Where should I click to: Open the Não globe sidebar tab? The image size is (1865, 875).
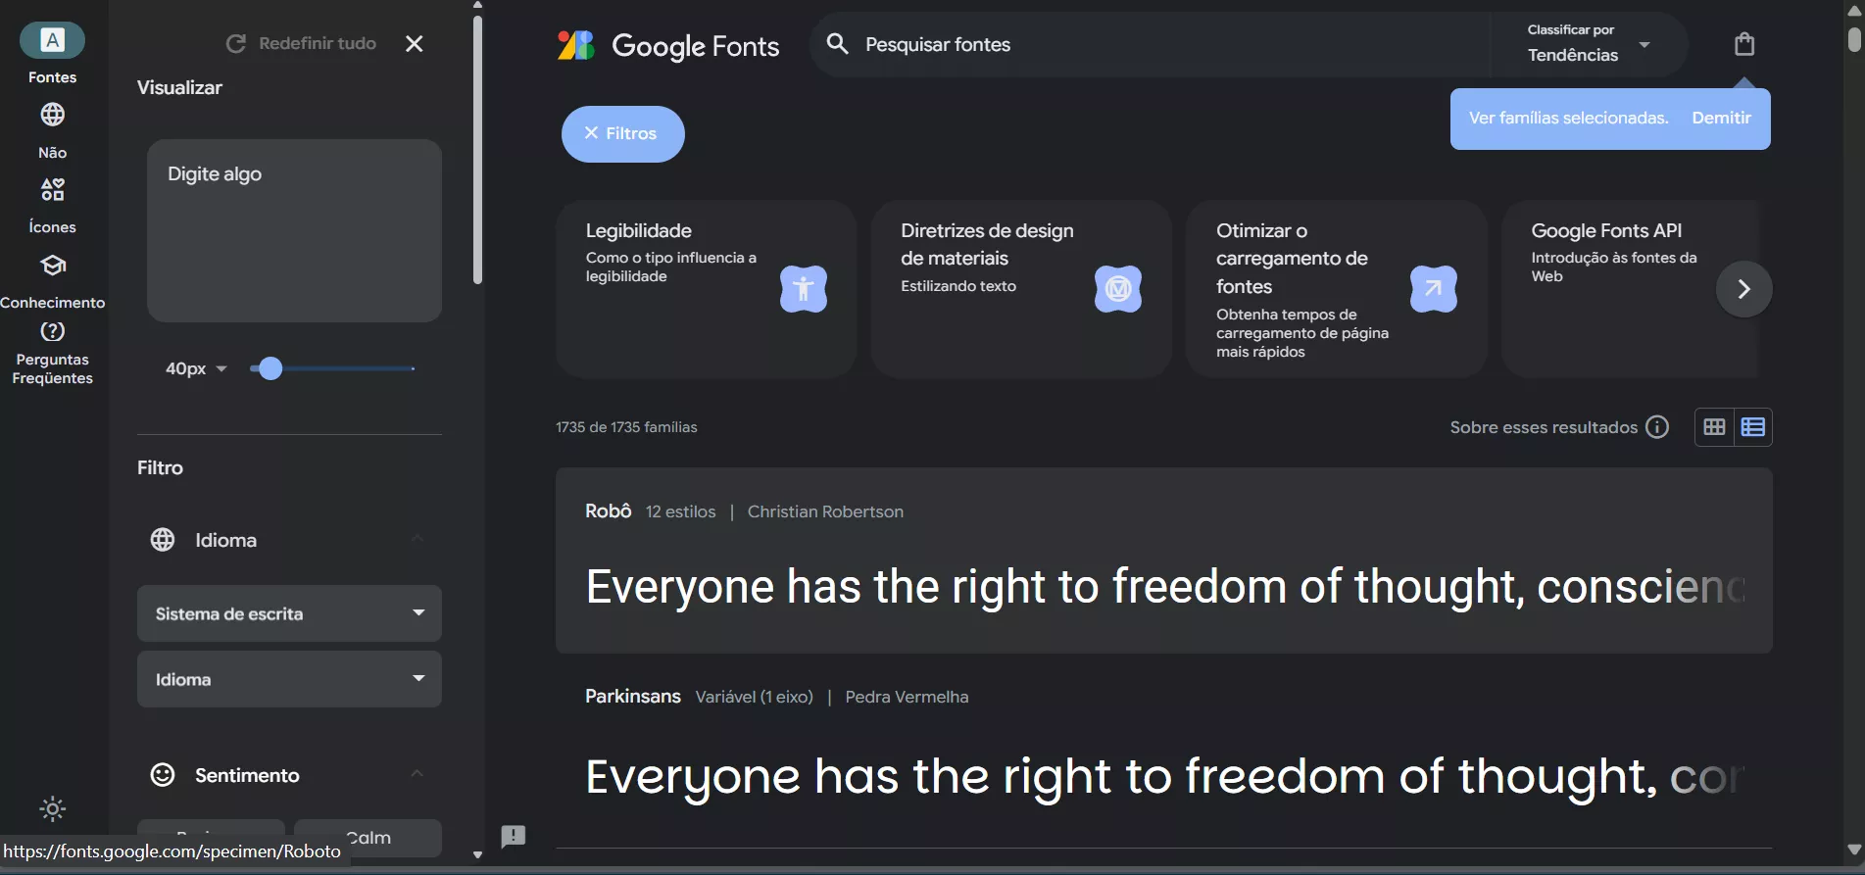53,128
